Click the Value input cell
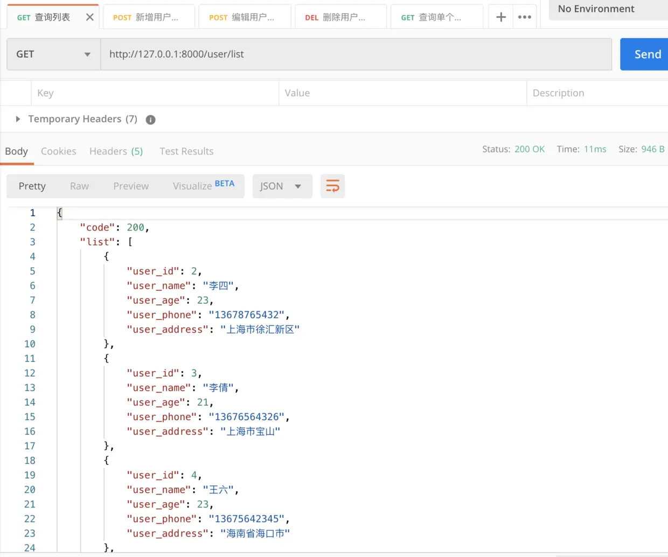The image size is (668, 557). (402, 93)
